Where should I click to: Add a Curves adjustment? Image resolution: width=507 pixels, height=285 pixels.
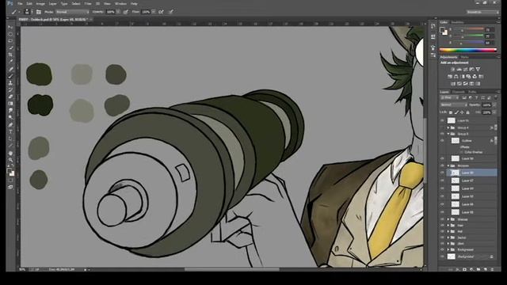coord(465,69)
